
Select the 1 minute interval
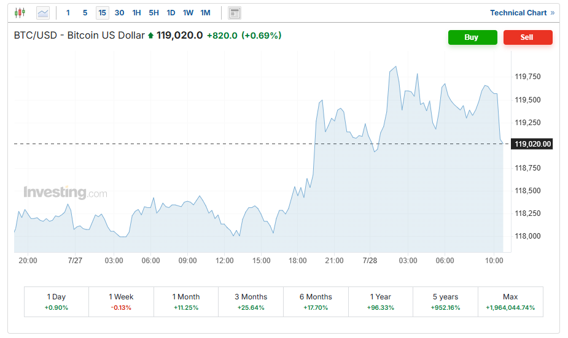[68, 13]
